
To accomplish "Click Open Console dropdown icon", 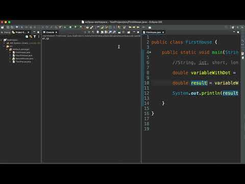I will [x=129, y=32].
